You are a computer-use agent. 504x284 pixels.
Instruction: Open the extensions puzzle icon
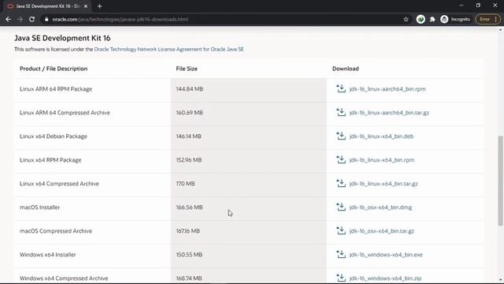tap(432, 19)
